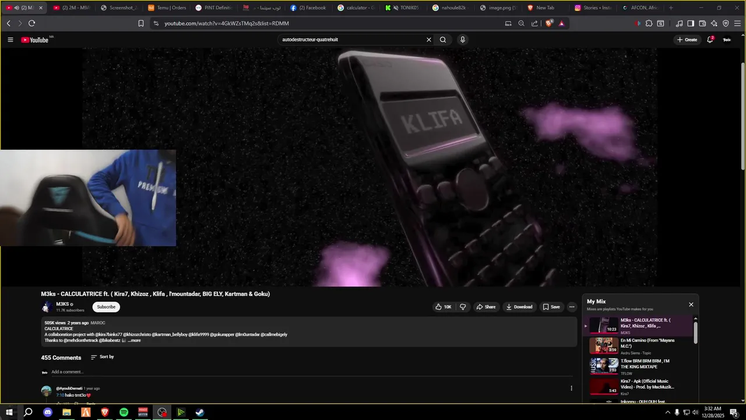Screen dimensions: 746x420
Task: Open a new browser tab
Action: pos(671,8)
